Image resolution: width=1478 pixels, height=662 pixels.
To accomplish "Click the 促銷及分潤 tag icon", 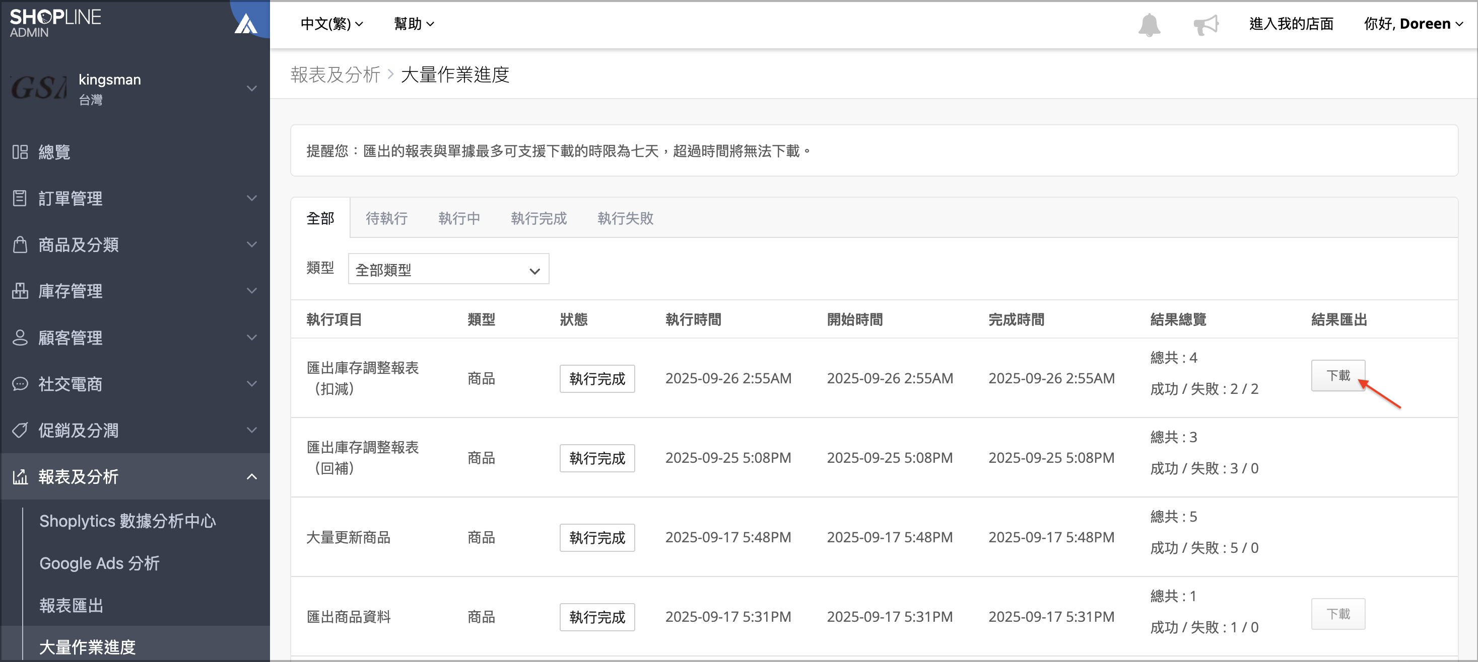I will pyautogui.click(x=20, y=431).
